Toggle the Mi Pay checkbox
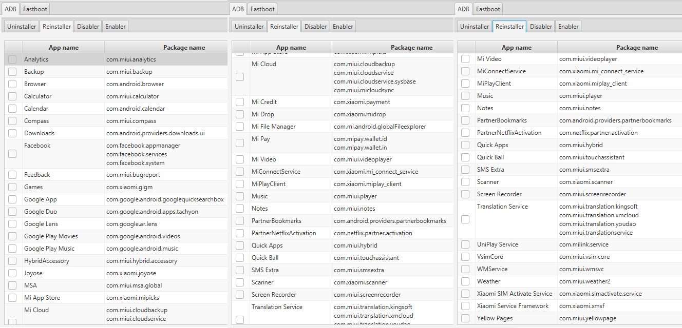This screenshot has width=682, height=328. pyautogui.click(x=240, y=143)
